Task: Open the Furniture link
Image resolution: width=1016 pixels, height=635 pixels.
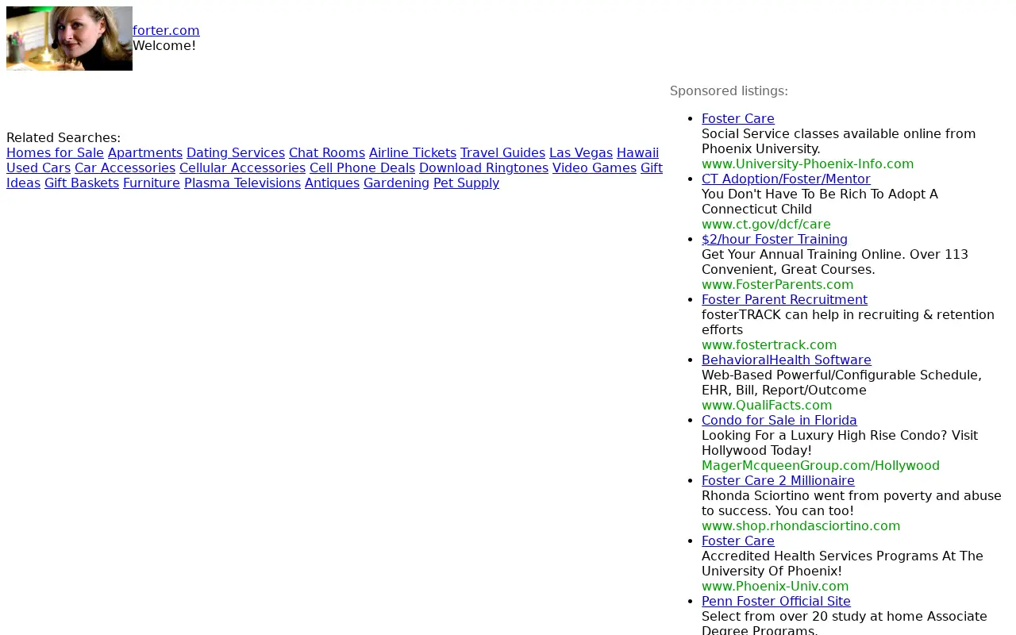Action: click(152, 183)
